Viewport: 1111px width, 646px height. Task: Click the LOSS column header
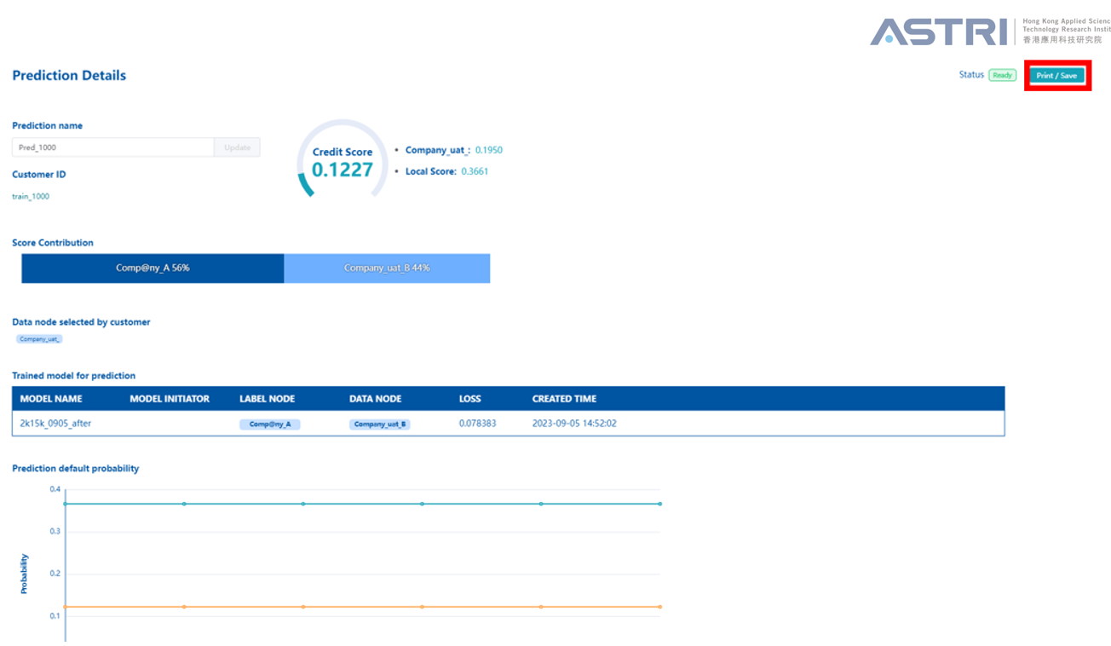(x=469, y=399)
